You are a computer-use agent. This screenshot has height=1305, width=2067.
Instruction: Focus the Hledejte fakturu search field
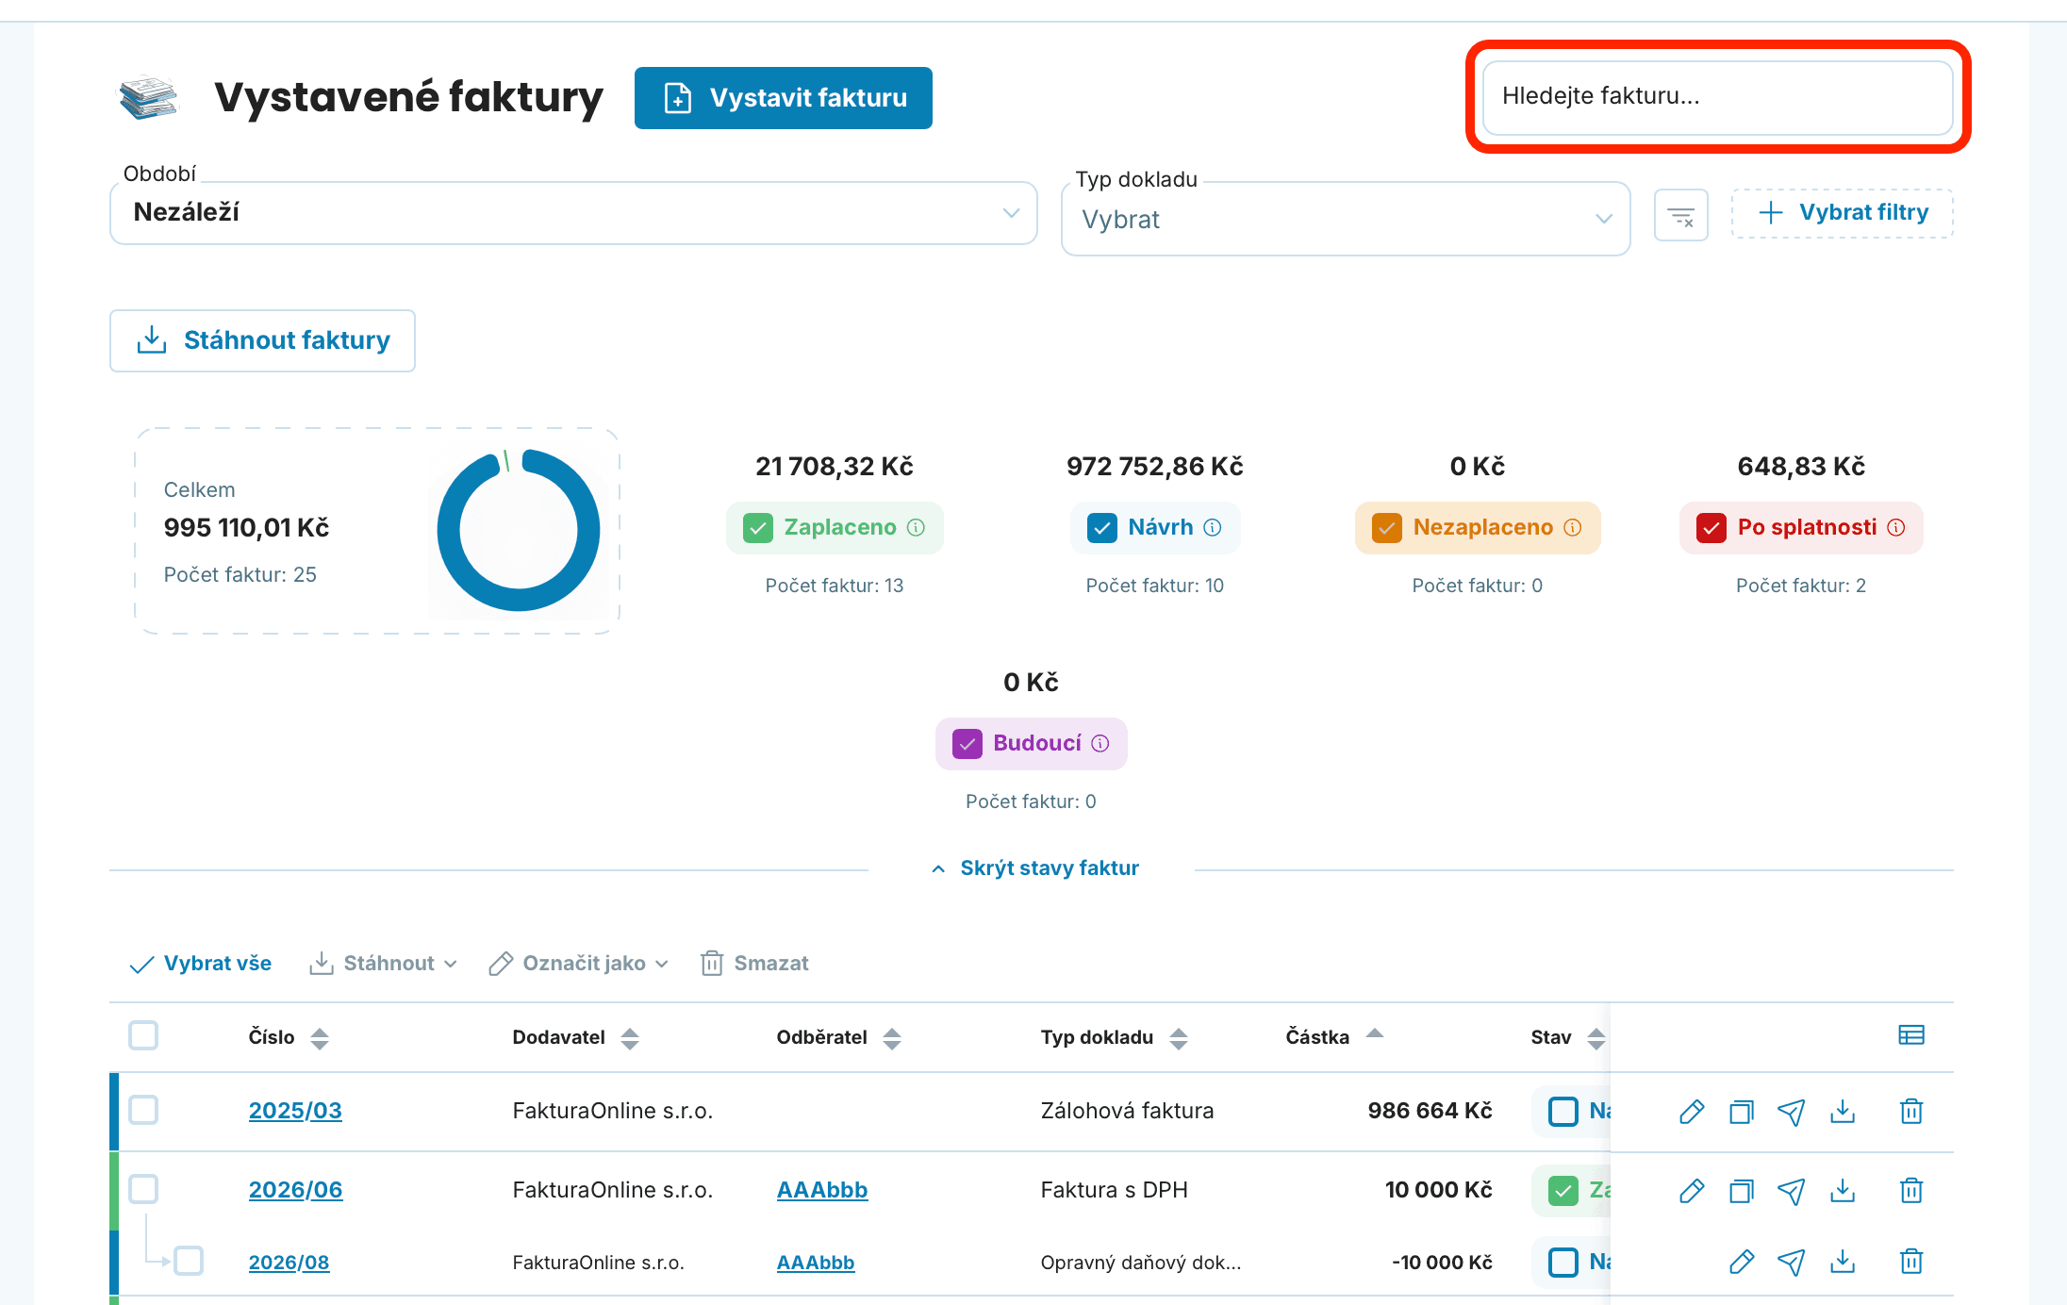coord(1717,97)
